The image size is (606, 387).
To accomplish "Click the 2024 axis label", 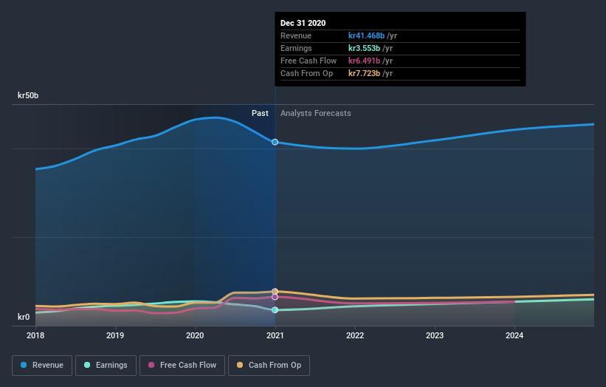I will coord(514,335).
